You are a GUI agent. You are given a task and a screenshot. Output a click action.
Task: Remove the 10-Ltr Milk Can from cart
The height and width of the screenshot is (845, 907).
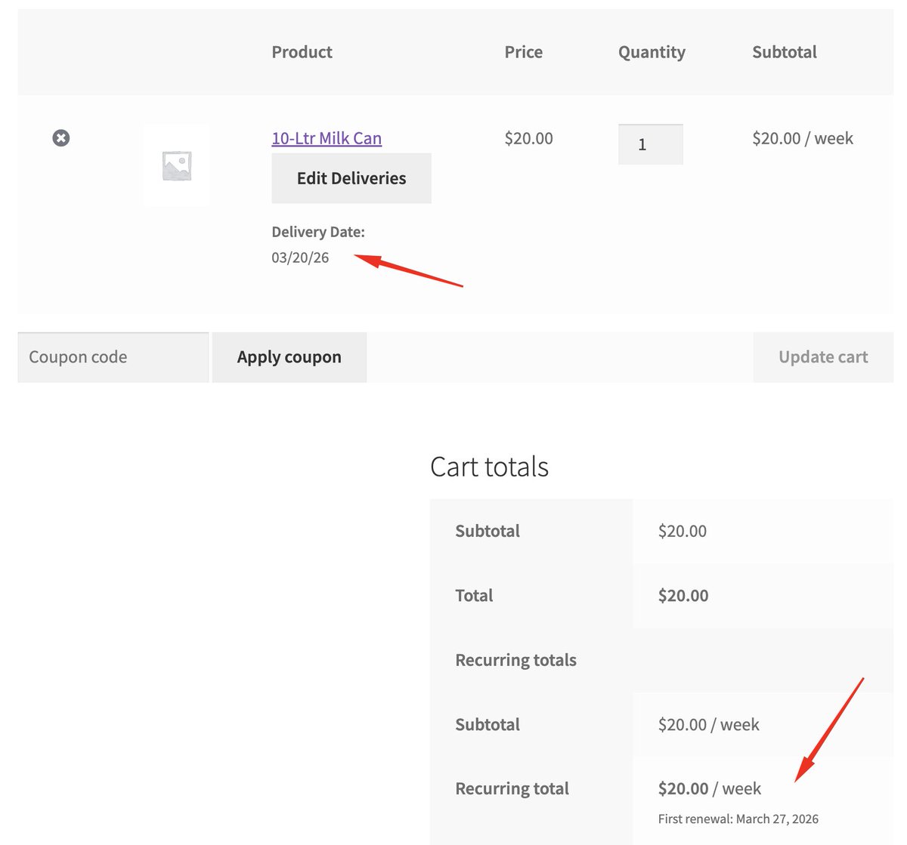pos(60,138)
